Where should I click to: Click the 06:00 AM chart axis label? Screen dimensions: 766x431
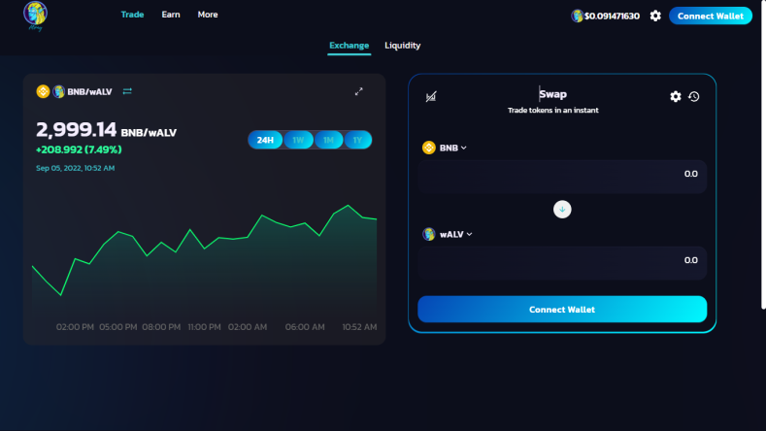point(305,327)
